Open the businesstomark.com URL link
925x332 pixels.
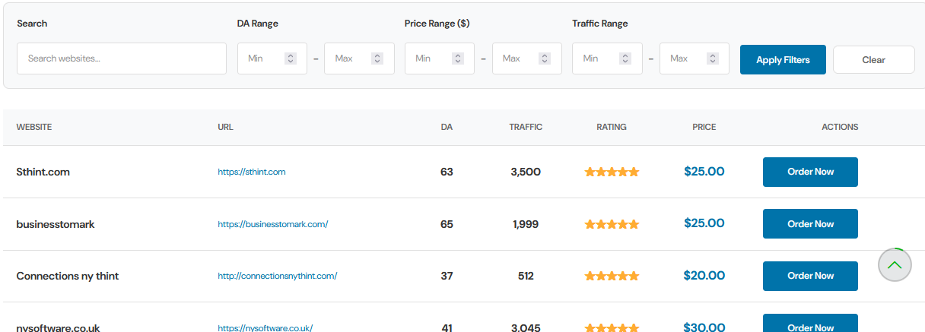(272, 224)
